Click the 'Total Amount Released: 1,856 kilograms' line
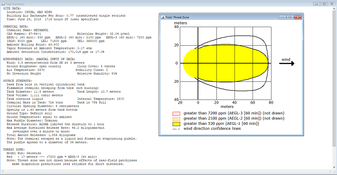Image resolution: width=337 pixels, height=175 pixels. point(41,135)
